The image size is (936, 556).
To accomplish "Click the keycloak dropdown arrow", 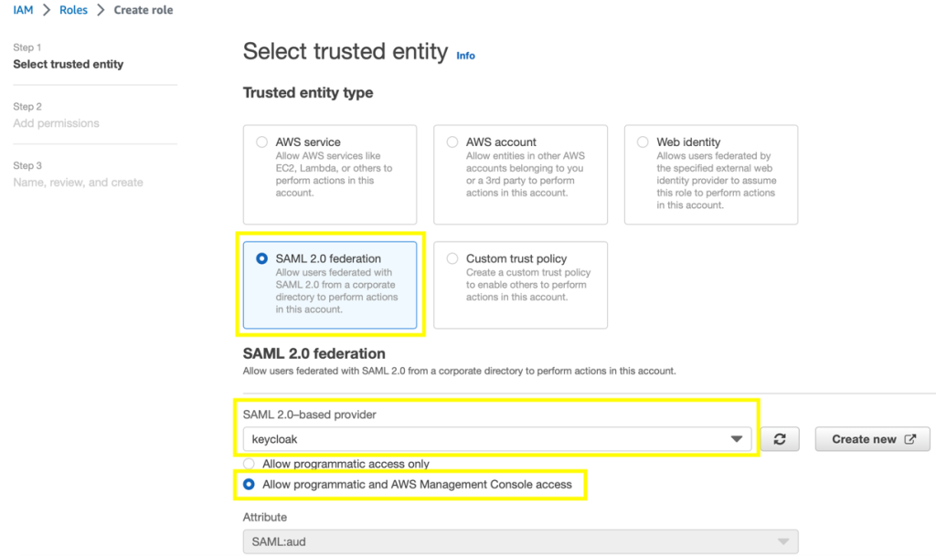I will 737,439.
